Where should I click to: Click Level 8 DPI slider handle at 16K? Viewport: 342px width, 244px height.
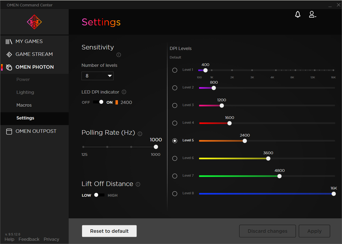click(334, 194)
